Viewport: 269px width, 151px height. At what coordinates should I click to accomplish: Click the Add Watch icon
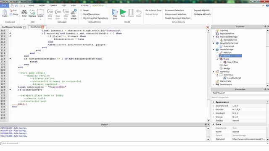(x=74, y=12)
